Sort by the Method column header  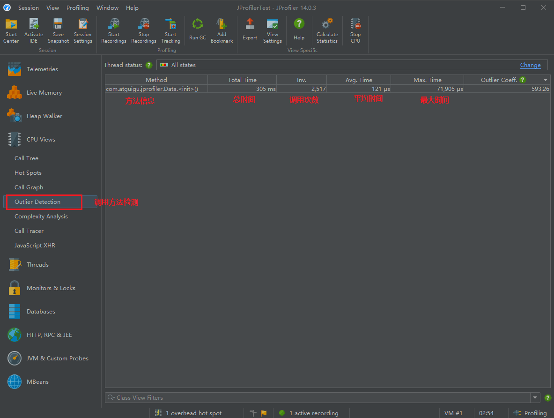[x=156, y=80]
